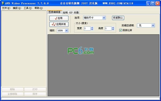Click the disabled 移除 button
Image resolution: width=161 pixels, height=101 pixels.
coord(13,89)
